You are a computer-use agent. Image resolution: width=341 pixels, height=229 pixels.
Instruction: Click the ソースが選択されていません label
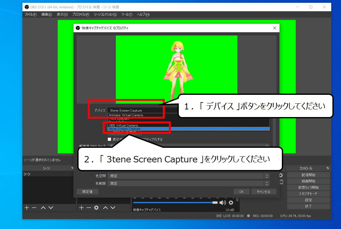click(42, 160)
